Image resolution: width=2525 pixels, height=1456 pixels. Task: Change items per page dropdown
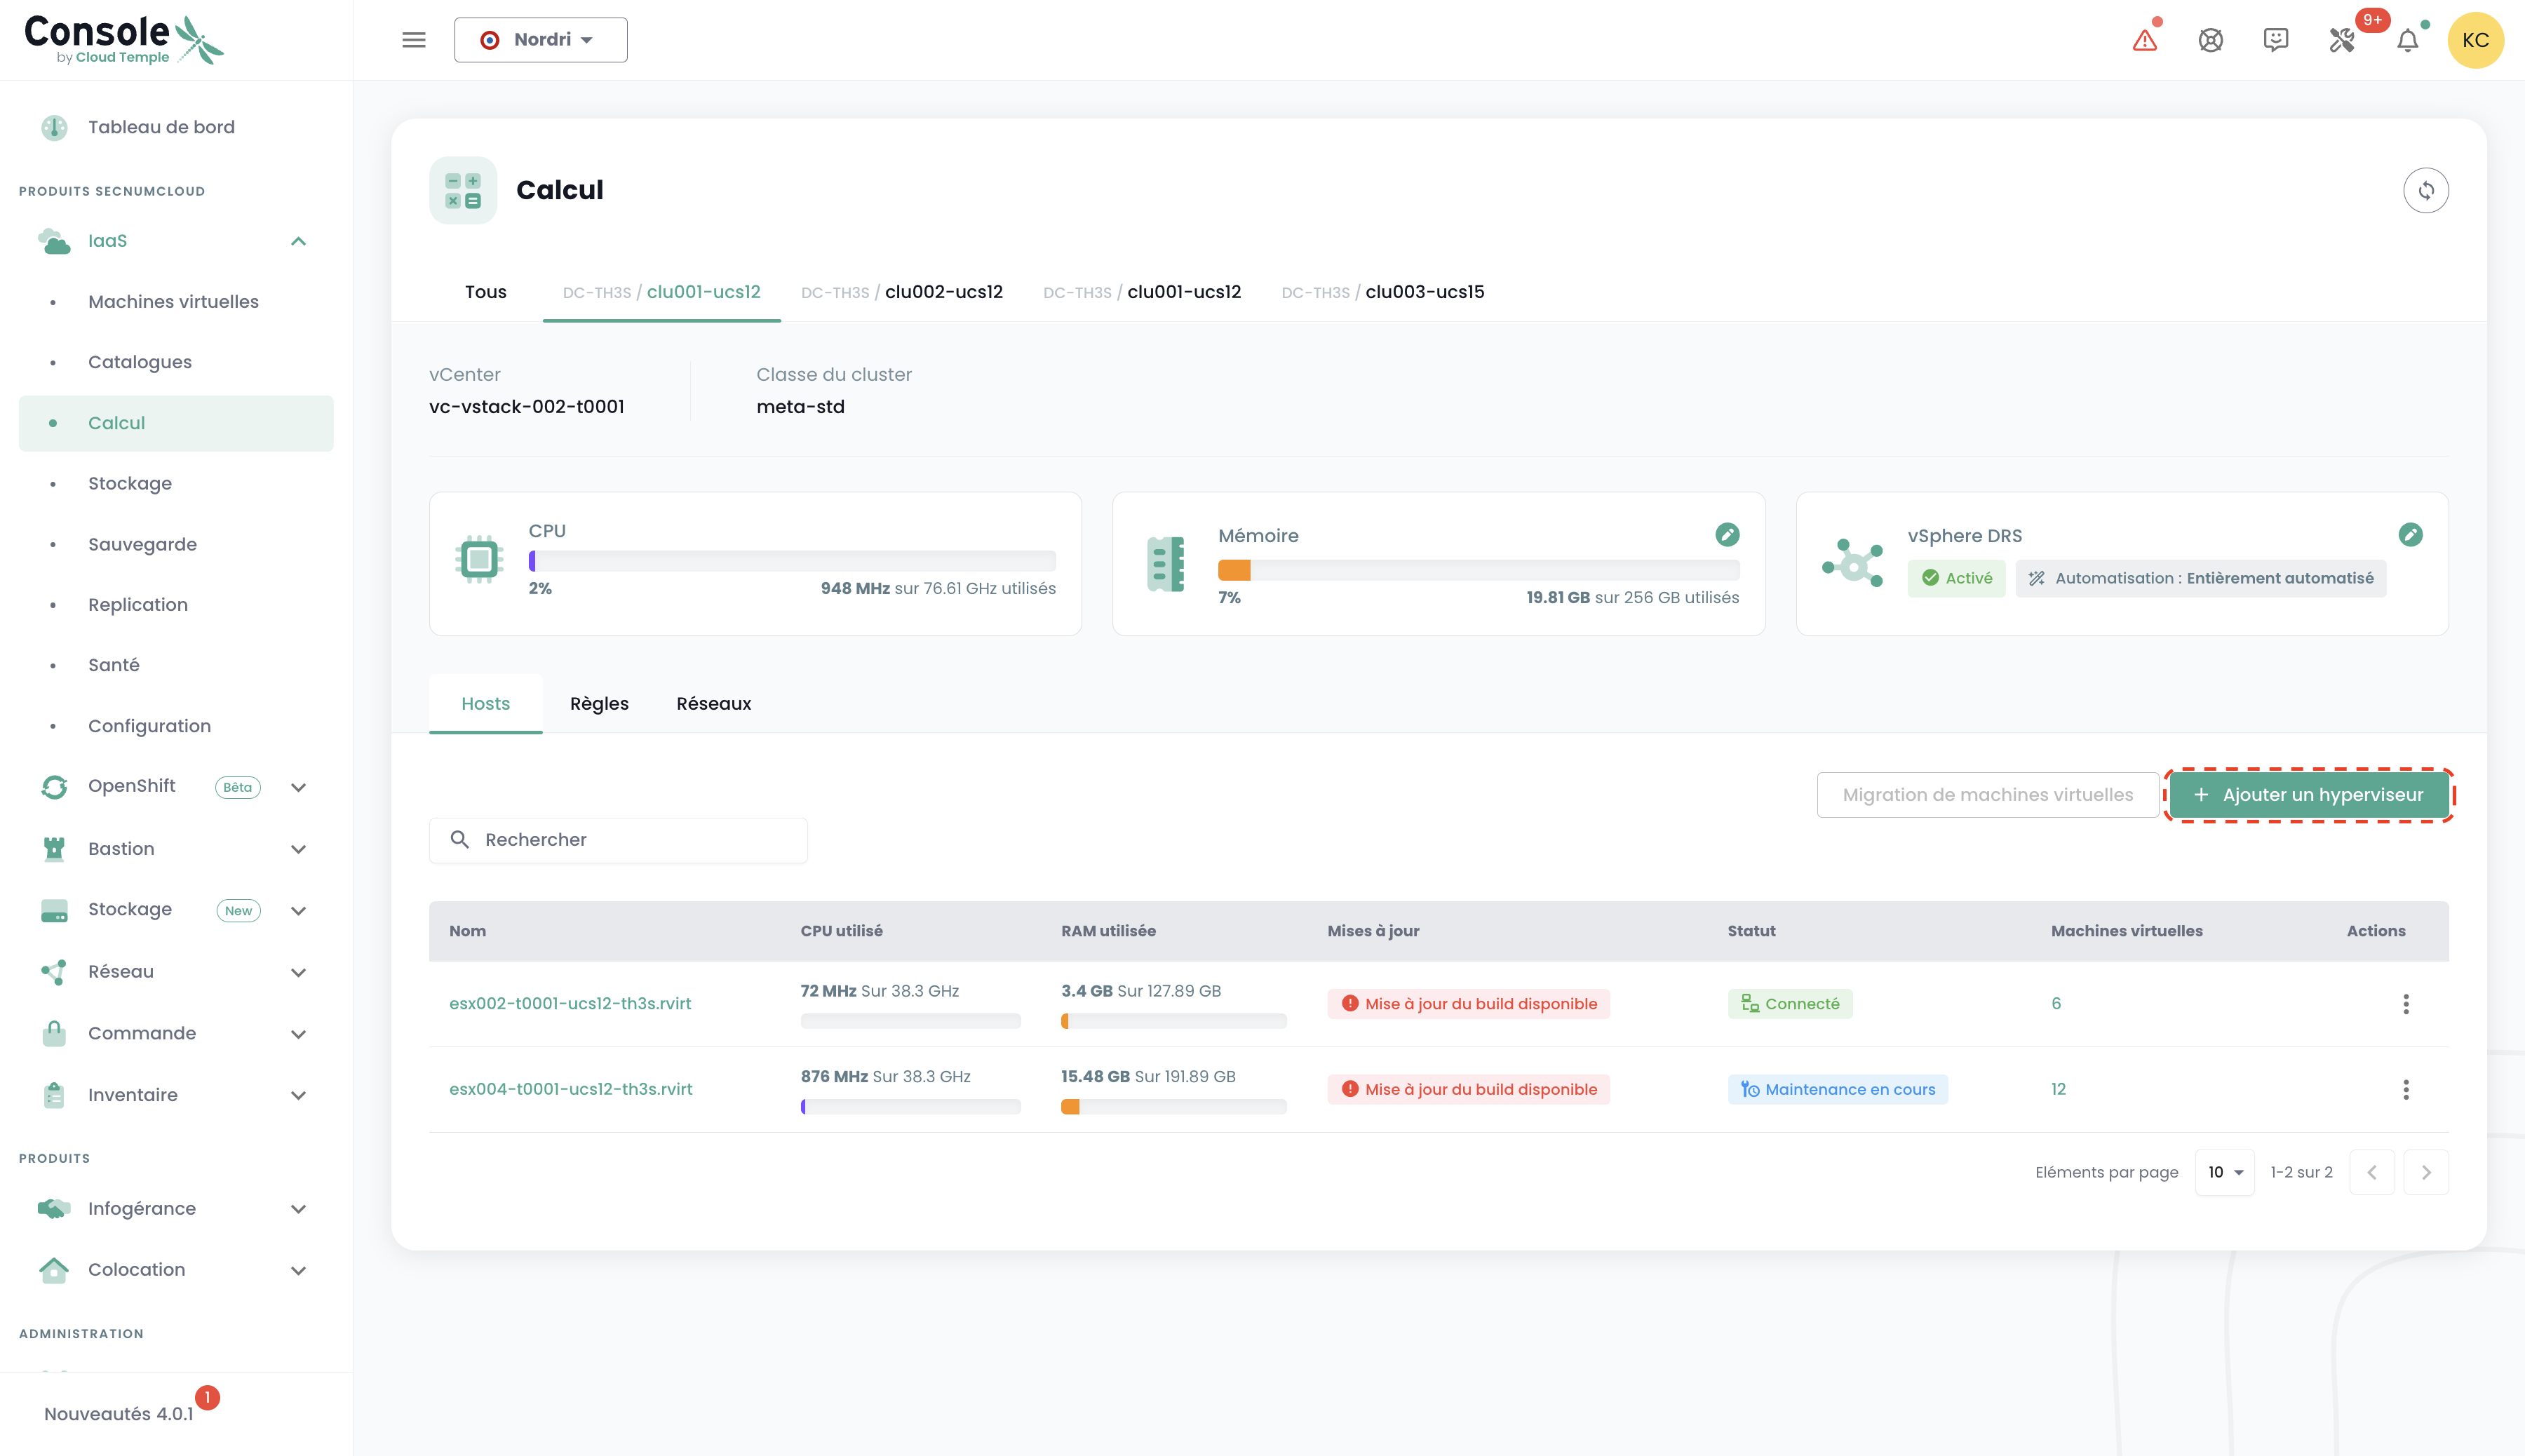2224,1172
